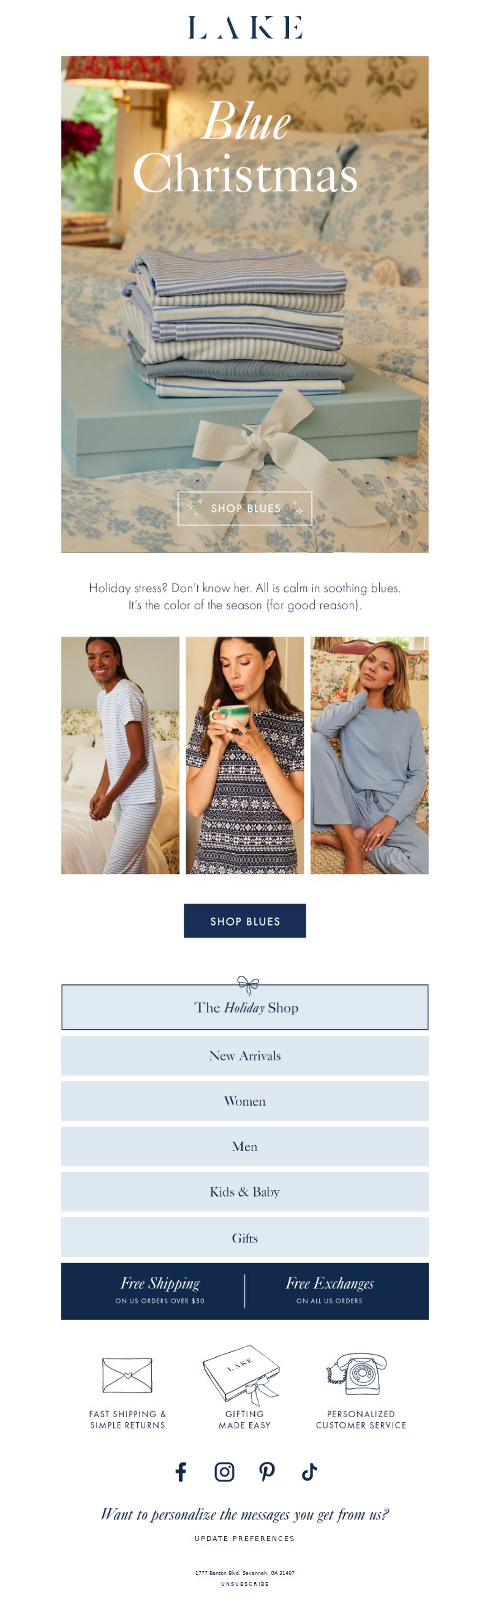
Task: Click the Unsubscribe link
Action: [x=244, y=1584]
